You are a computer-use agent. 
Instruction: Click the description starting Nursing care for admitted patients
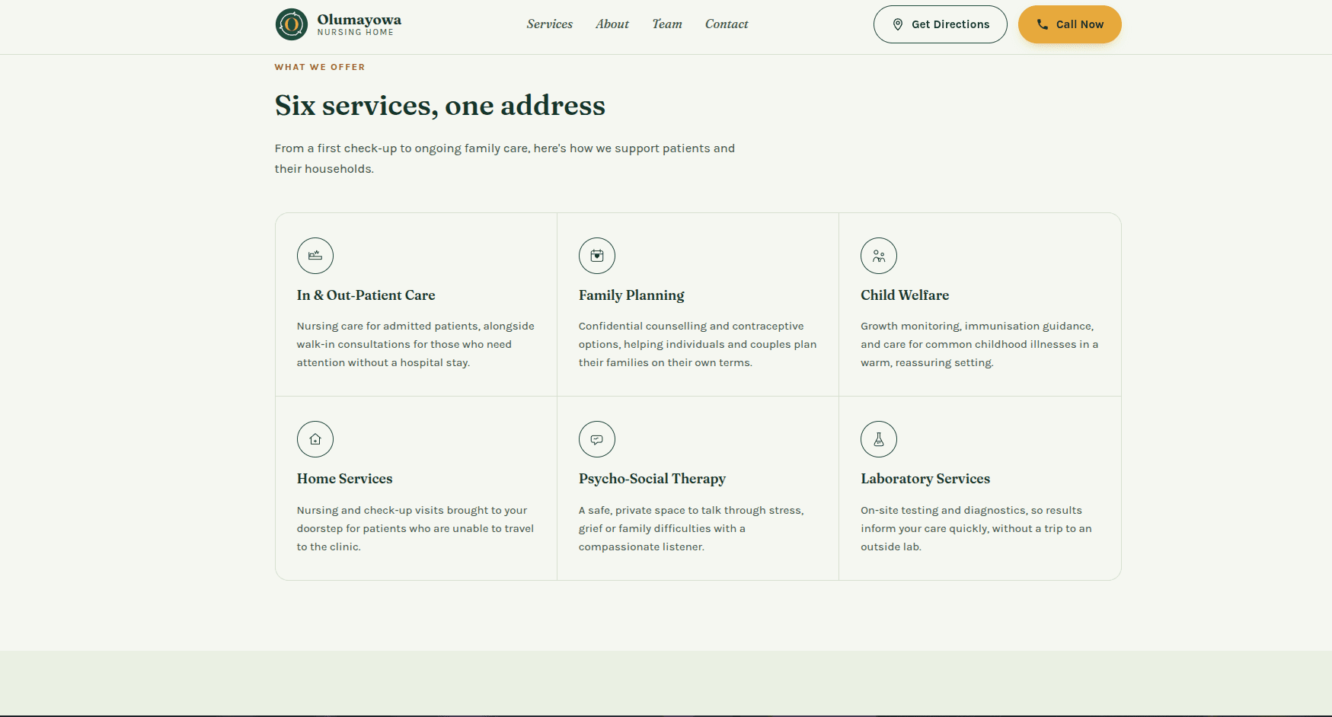point(416,344)
